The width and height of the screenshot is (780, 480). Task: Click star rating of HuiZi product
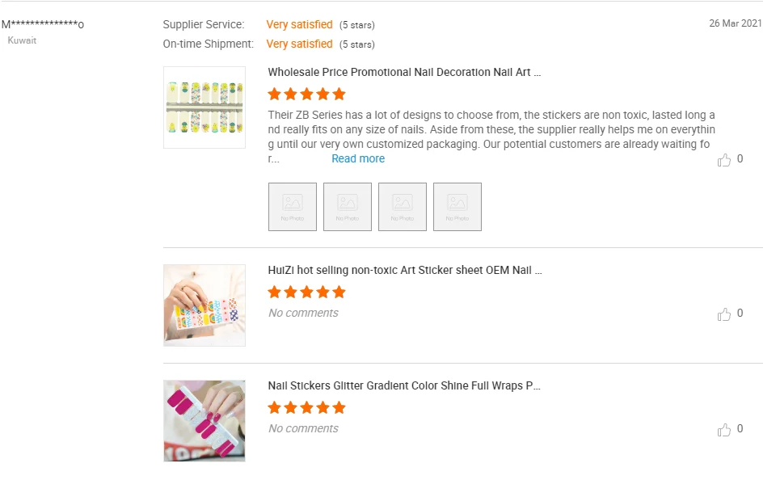pyautogui.click(x=306, y=292)
